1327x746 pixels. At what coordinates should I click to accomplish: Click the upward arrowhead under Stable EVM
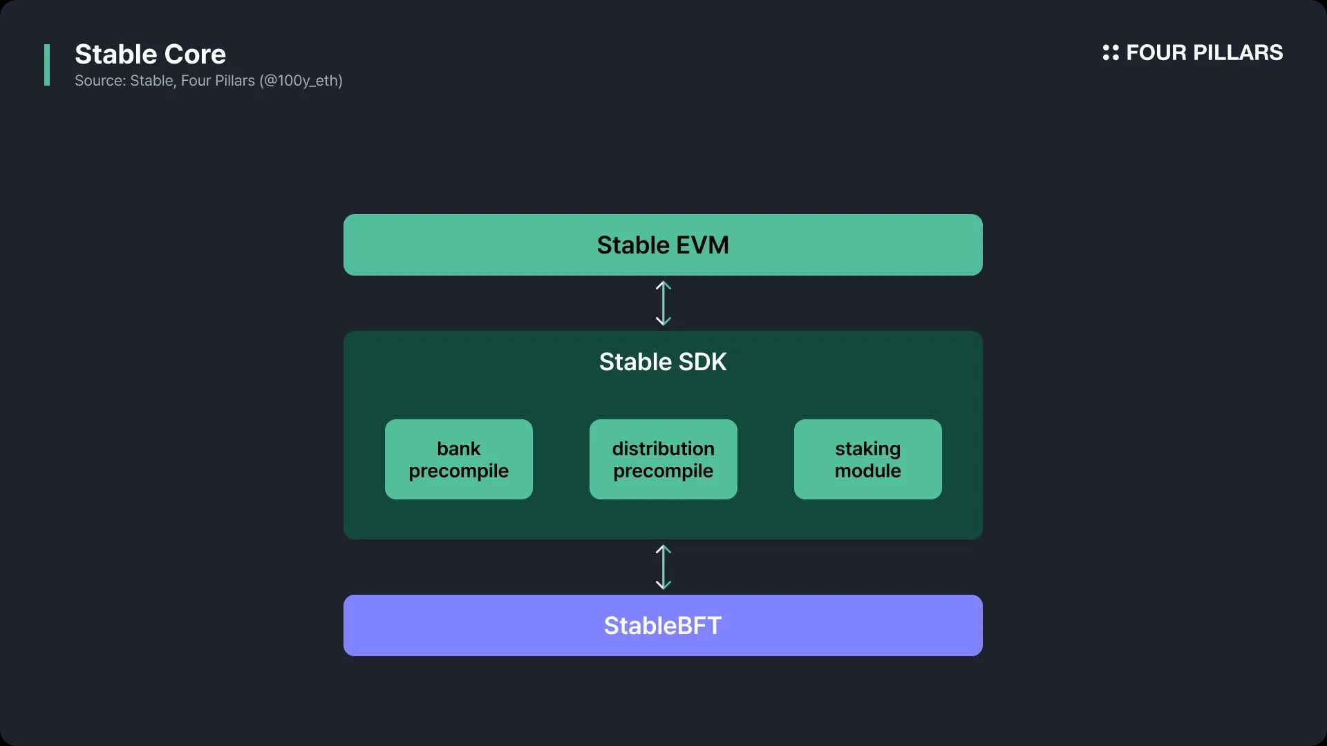click(x=663, y=285)
